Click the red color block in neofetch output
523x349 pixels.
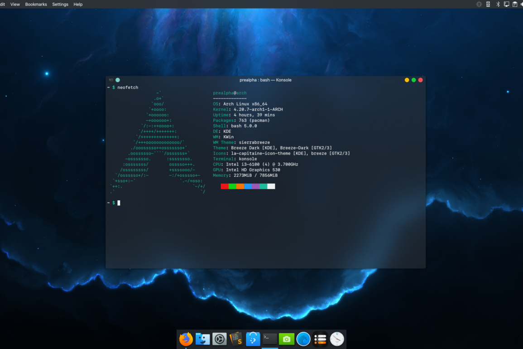tap(225, 186)
